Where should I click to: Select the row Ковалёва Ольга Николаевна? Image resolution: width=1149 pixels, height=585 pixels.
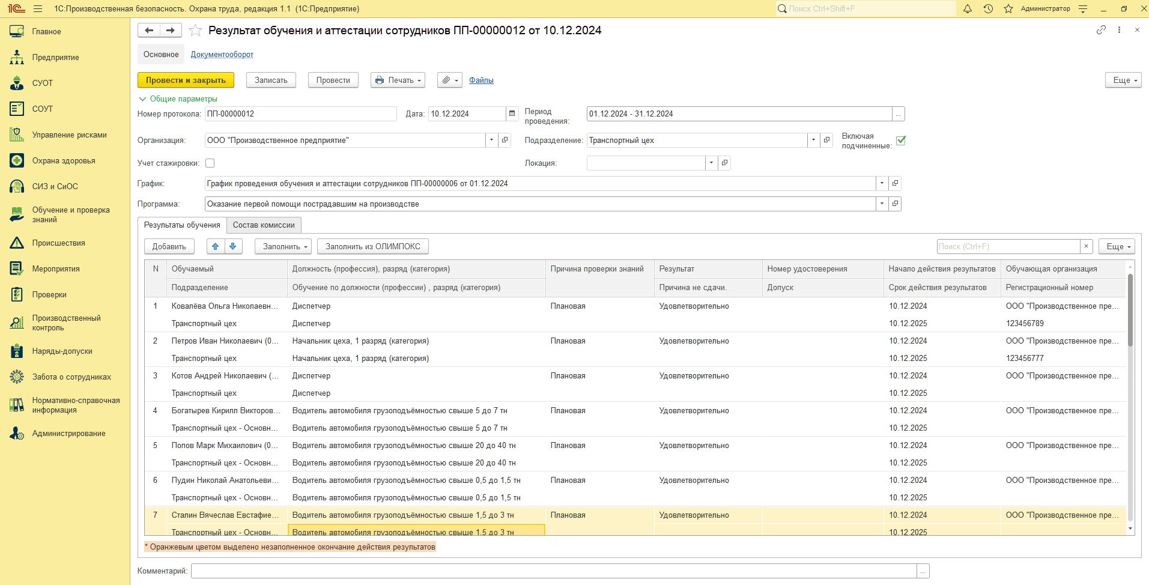pos(635,315)
